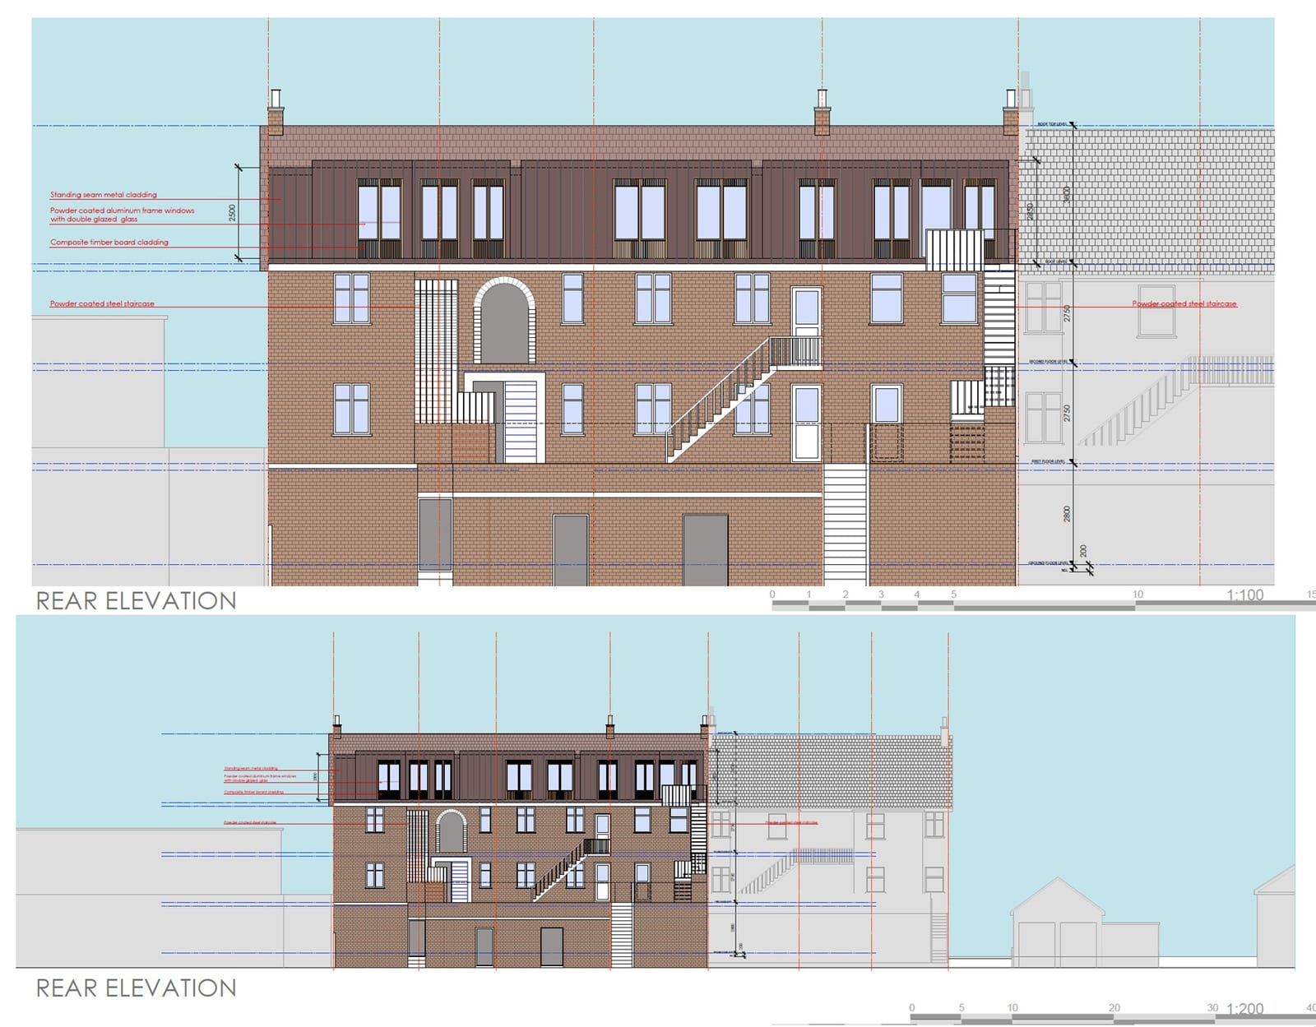Viewport: 1316px width, 1027px height.
Task: Click the "1:100" scale label
Action: [1244, 594]
